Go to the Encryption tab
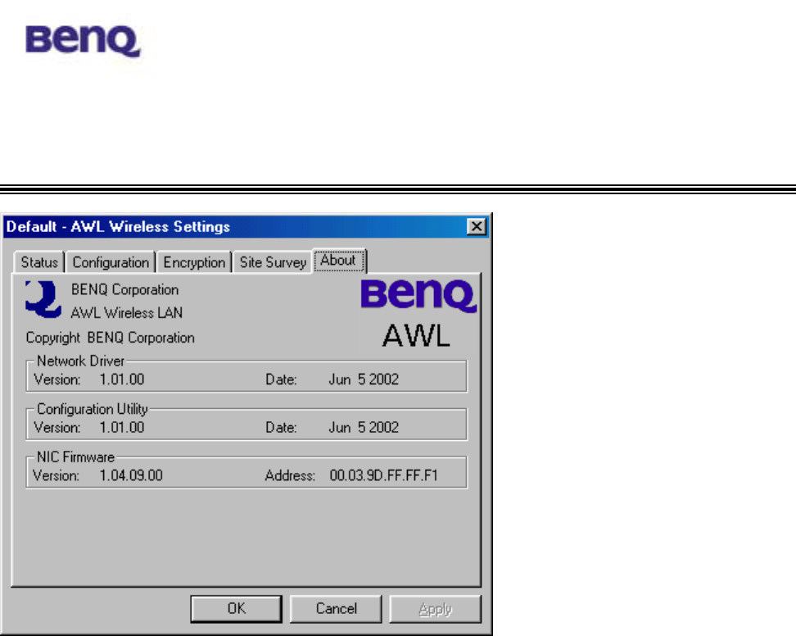This screenshot has width=796, height=636. tap(194, 262)
